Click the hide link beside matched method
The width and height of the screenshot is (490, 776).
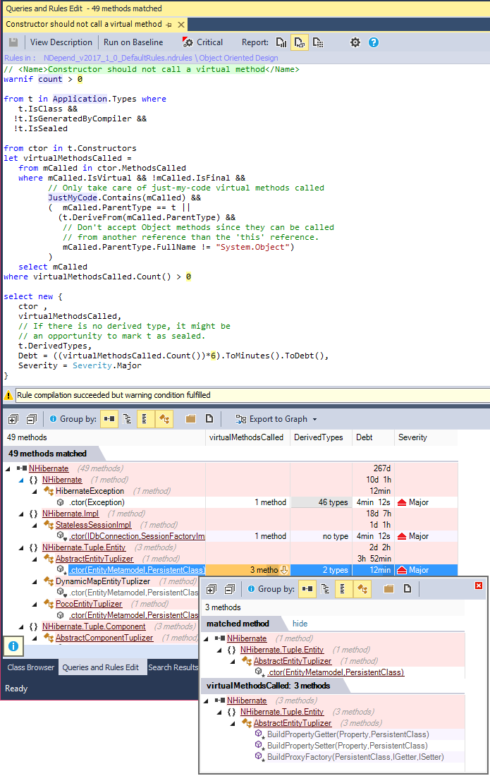300,624
